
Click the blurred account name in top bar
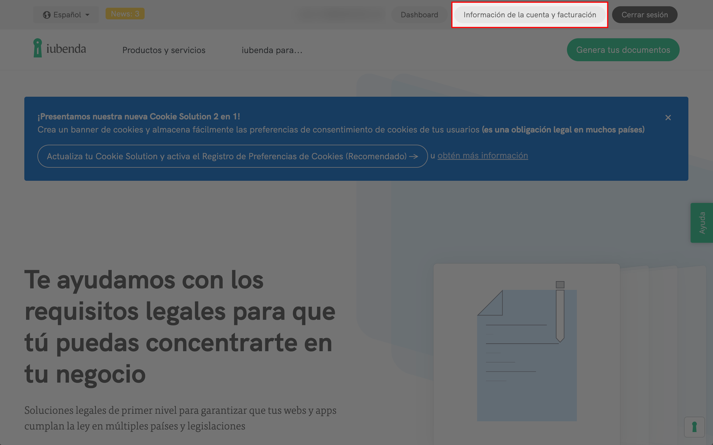click(x=341, y=15)
